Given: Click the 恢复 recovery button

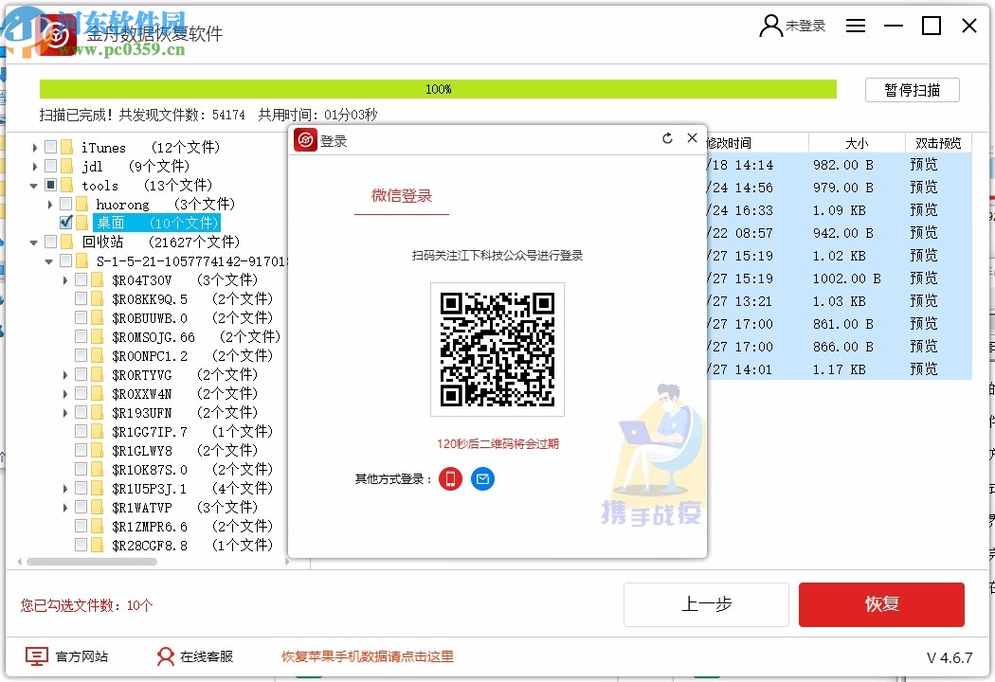Looking at the screenshot, I should tap(881, 604).
